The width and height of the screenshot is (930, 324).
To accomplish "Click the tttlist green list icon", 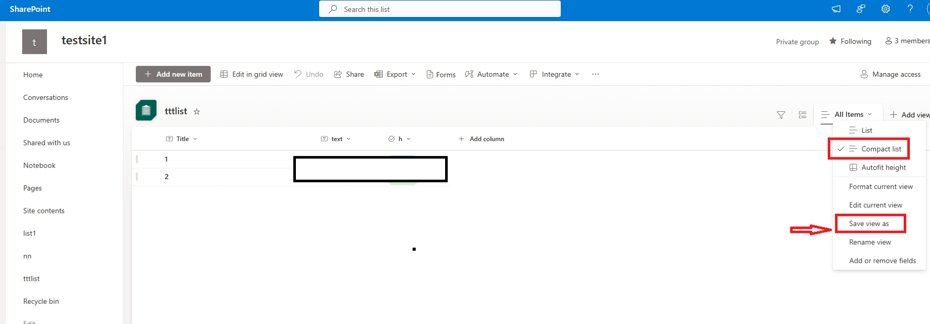I will [146, 110].
